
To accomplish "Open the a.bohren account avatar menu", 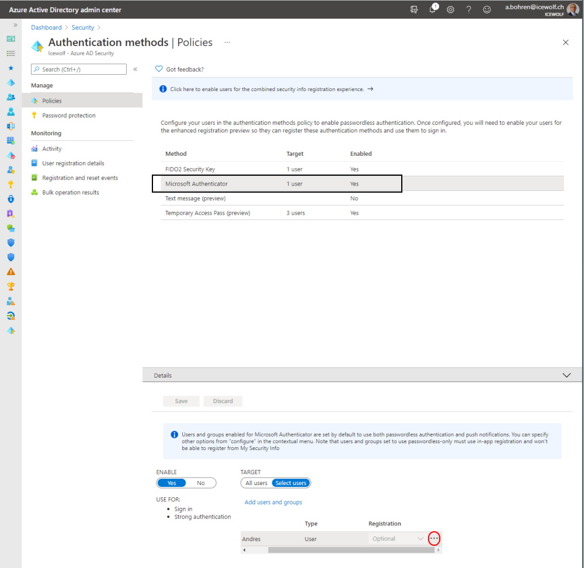I will pos(573,10).
